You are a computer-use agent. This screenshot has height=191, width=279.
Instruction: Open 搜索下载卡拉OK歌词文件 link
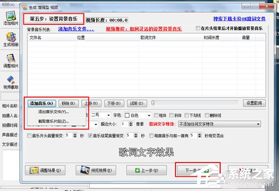coord(239,19)
